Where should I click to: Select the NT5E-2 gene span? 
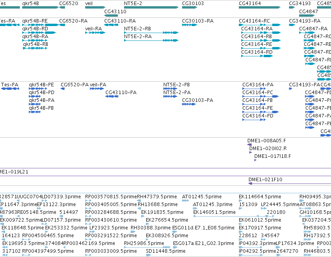151,7
